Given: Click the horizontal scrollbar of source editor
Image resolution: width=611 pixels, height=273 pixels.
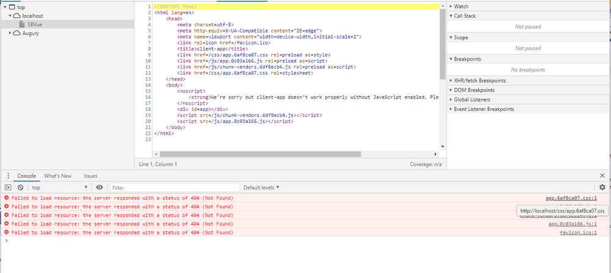Looking at the screenshot, I should [261, 154].
